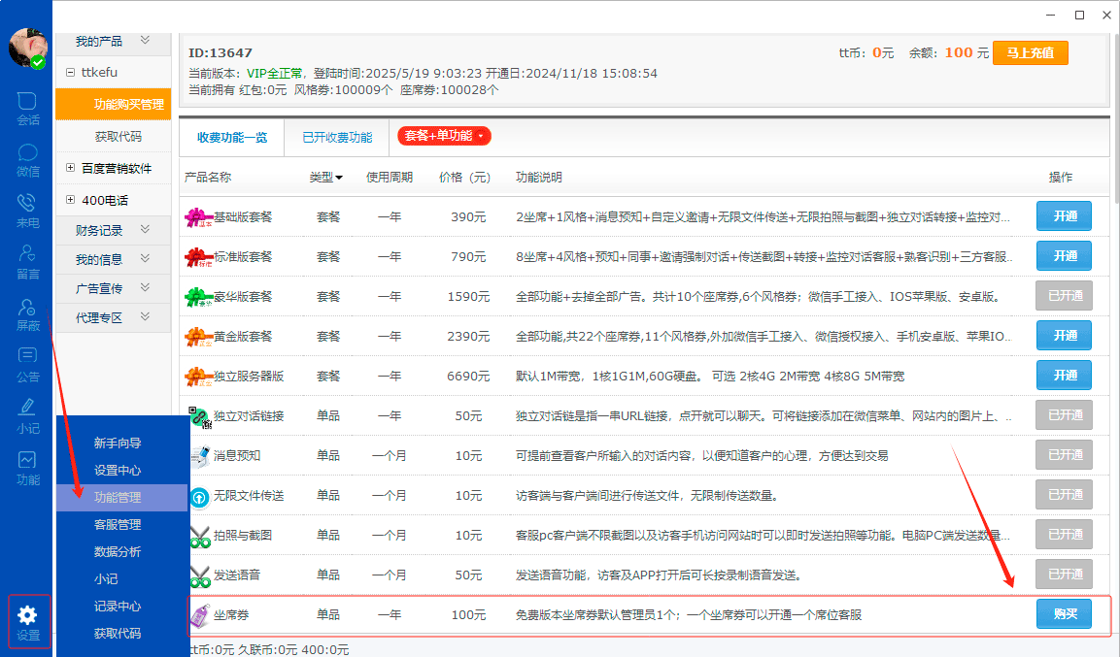This screenshot has width=1120, height=657.
Task: Click the 独立对话链接 chain icon
Action: pyautogui.click(x=200, y=417)
